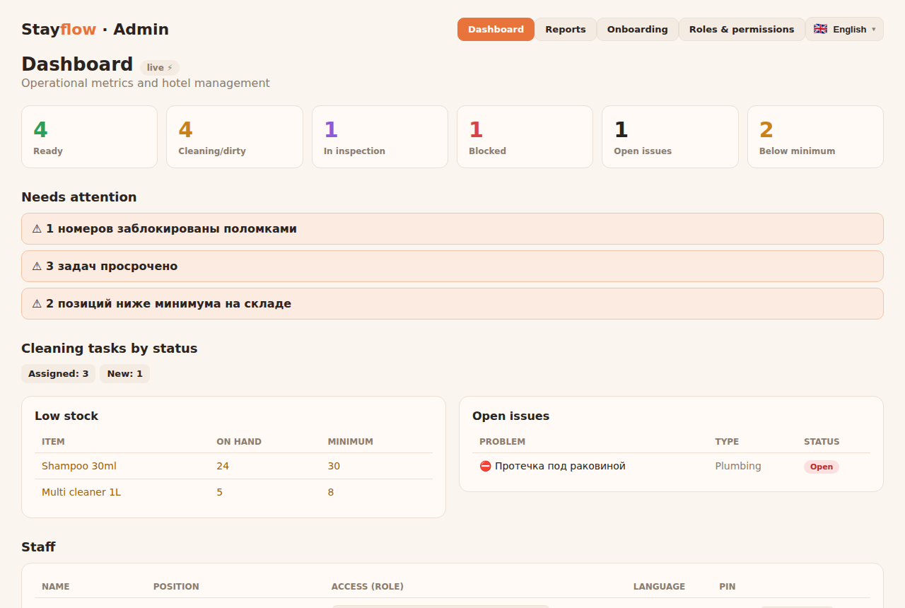Open the Ready rooms card
Screen dimensions: 905x608
pos(89,136)
